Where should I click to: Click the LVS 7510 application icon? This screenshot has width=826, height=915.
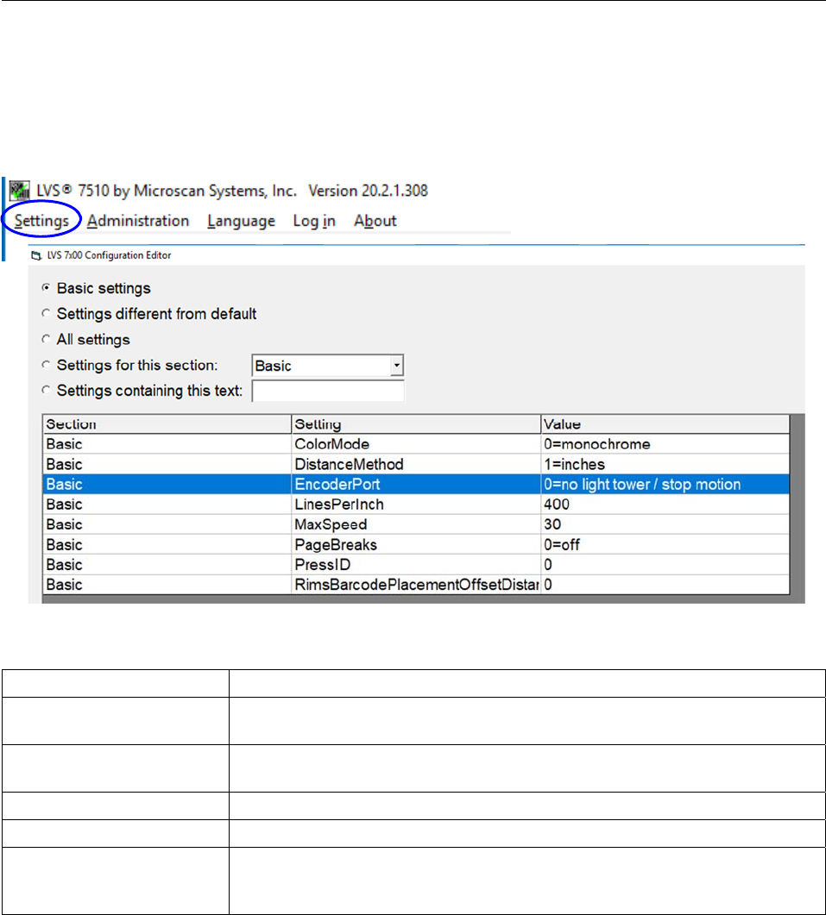coord(19,191)
